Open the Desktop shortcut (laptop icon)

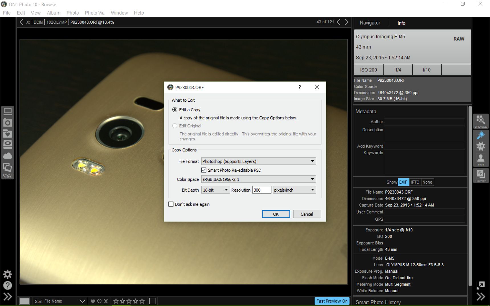[x=7, y=112]
